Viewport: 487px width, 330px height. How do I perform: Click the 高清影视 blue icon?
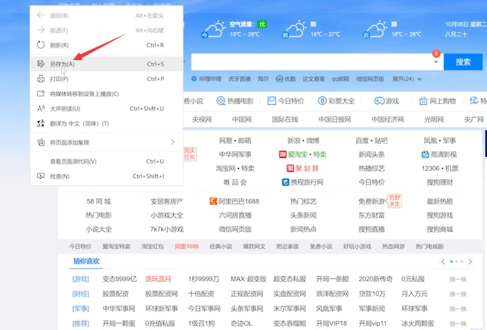click(x=425, y=154)
